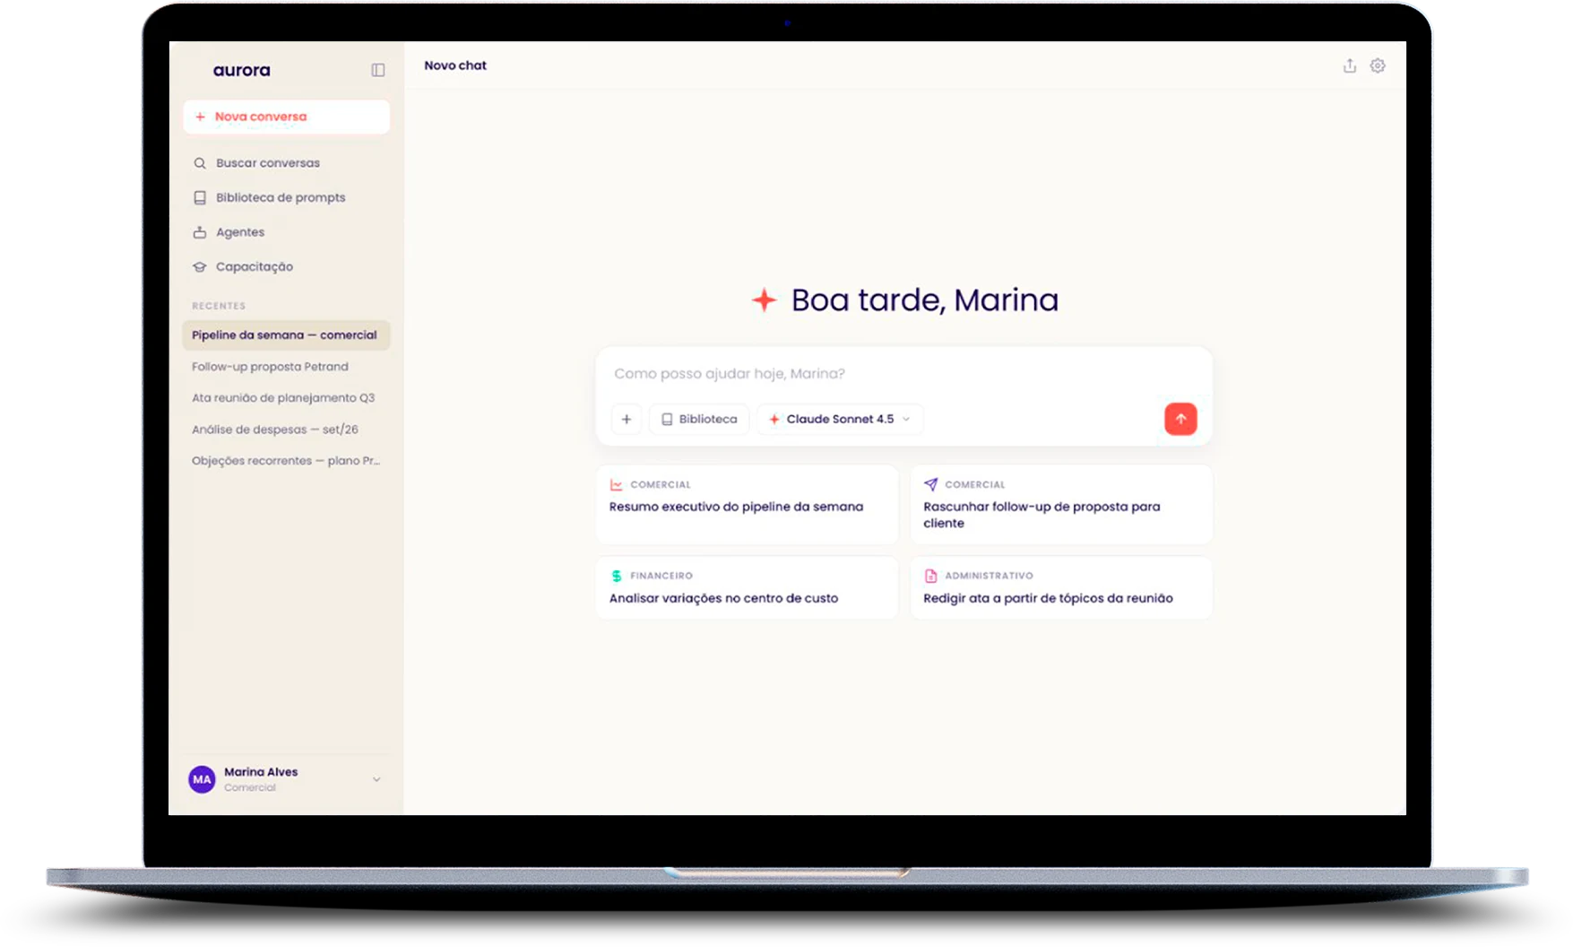This screenshot has width=1573, height=947.
Task: Open Follow-up proposta Petrand conversation
Action: point(287,367)
